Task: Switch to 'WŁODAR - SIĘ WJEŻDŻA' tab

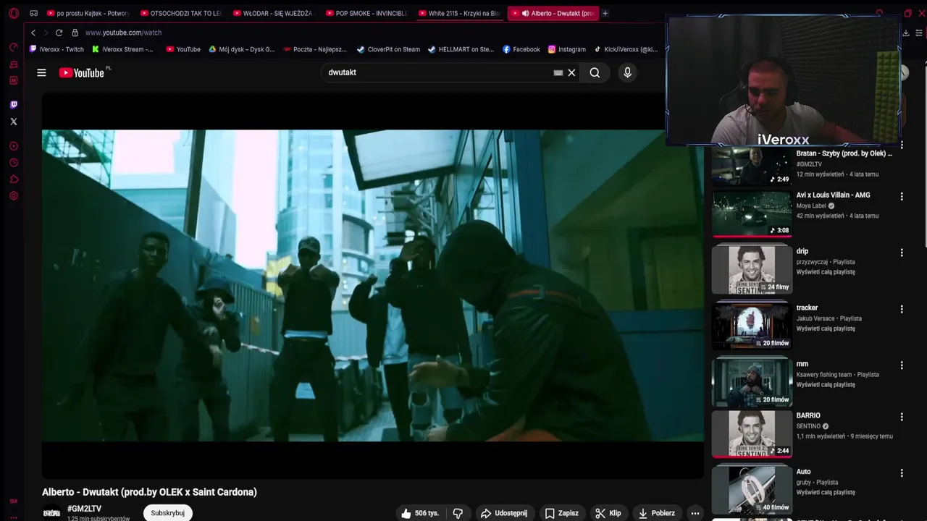Action: click(274, 13)
